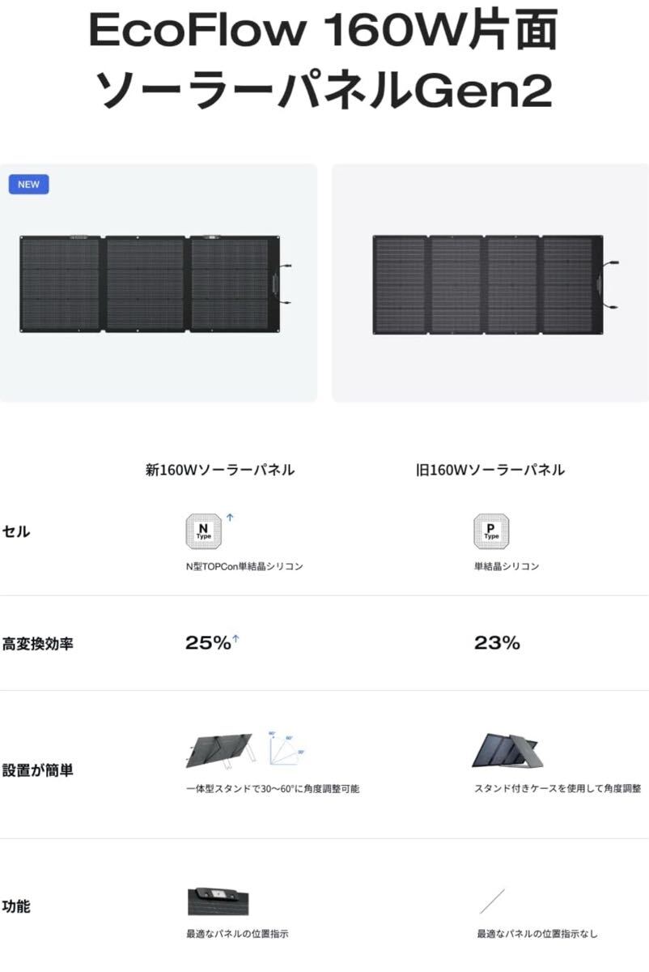Click the 設置が簡単 row label

(38, 770)
